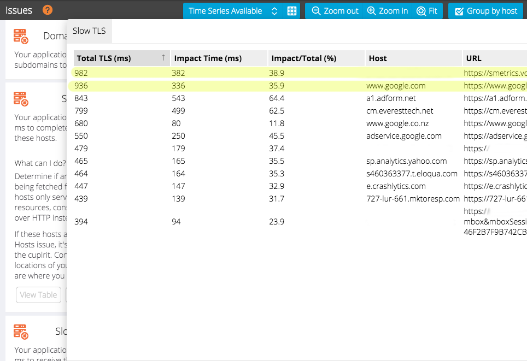
Task: Click the 38.9 impact percentage cell
Action: [277, 73]
